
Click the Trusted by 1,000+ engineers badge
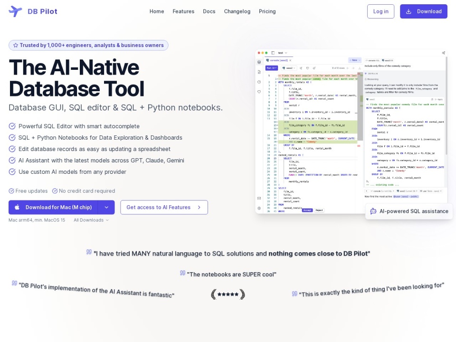88,45
